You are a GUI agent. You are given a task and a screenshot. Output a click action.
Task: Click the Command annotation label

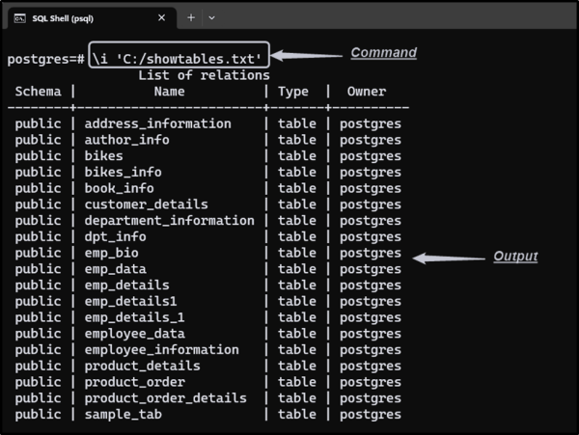[383, 52]
